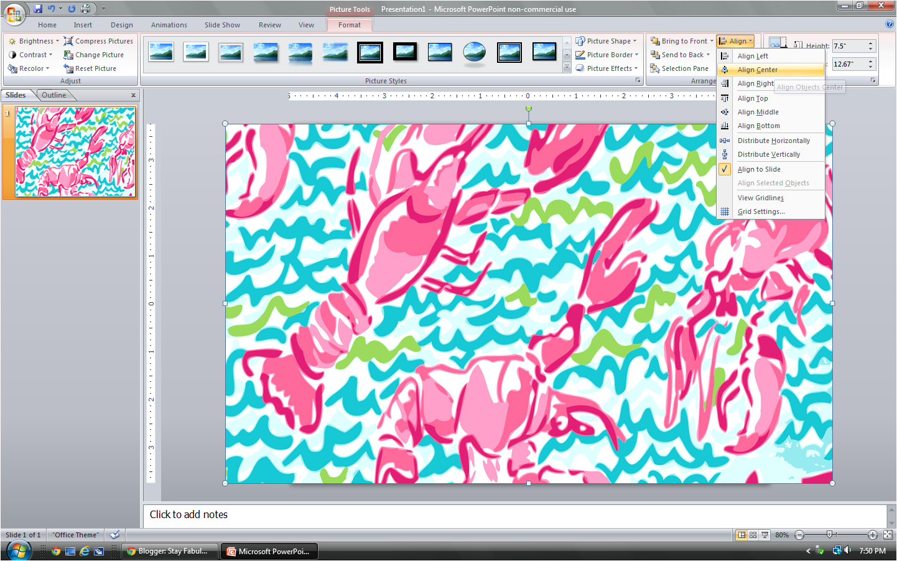The height and width of the screenshot is (561, 897).
Task: Open the Contrast dropdown
Action: [x=31, y=55]
